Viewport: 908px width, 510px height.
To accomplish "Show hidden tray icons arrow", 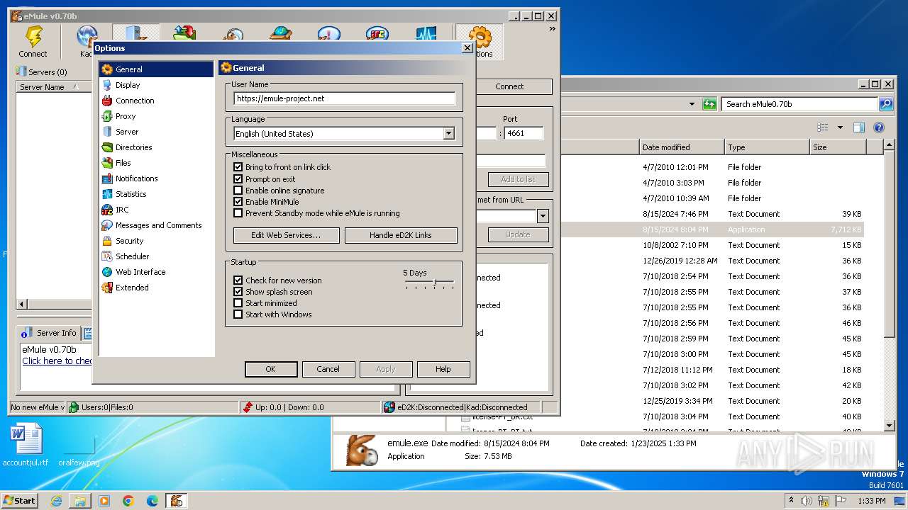I will click(x=791, y=500).
